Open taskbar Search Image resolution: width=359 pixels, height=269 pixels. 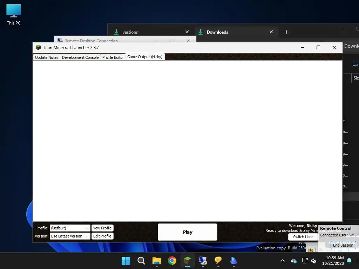point(141,261)
